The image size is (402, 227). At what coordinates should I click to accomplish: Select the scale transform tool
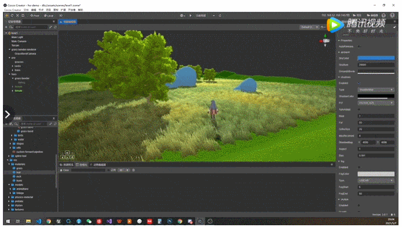(x=18, y=16)
